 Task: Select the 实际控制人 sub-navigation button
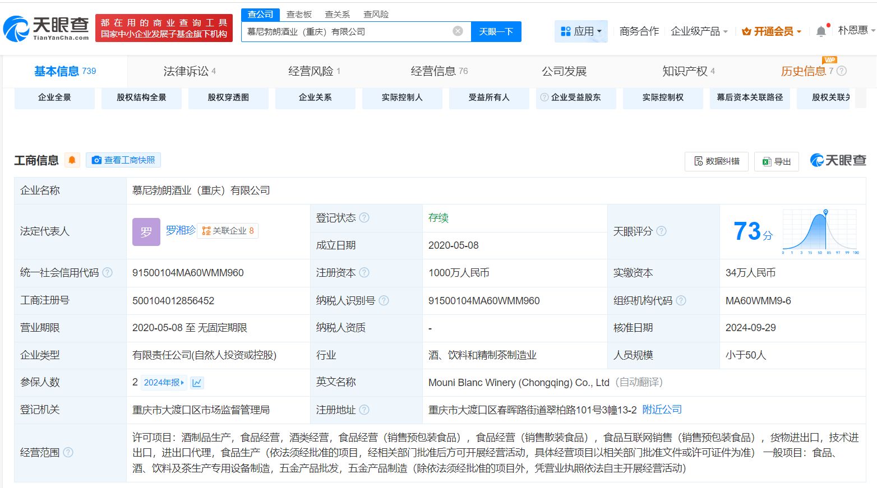pos(402,97)
